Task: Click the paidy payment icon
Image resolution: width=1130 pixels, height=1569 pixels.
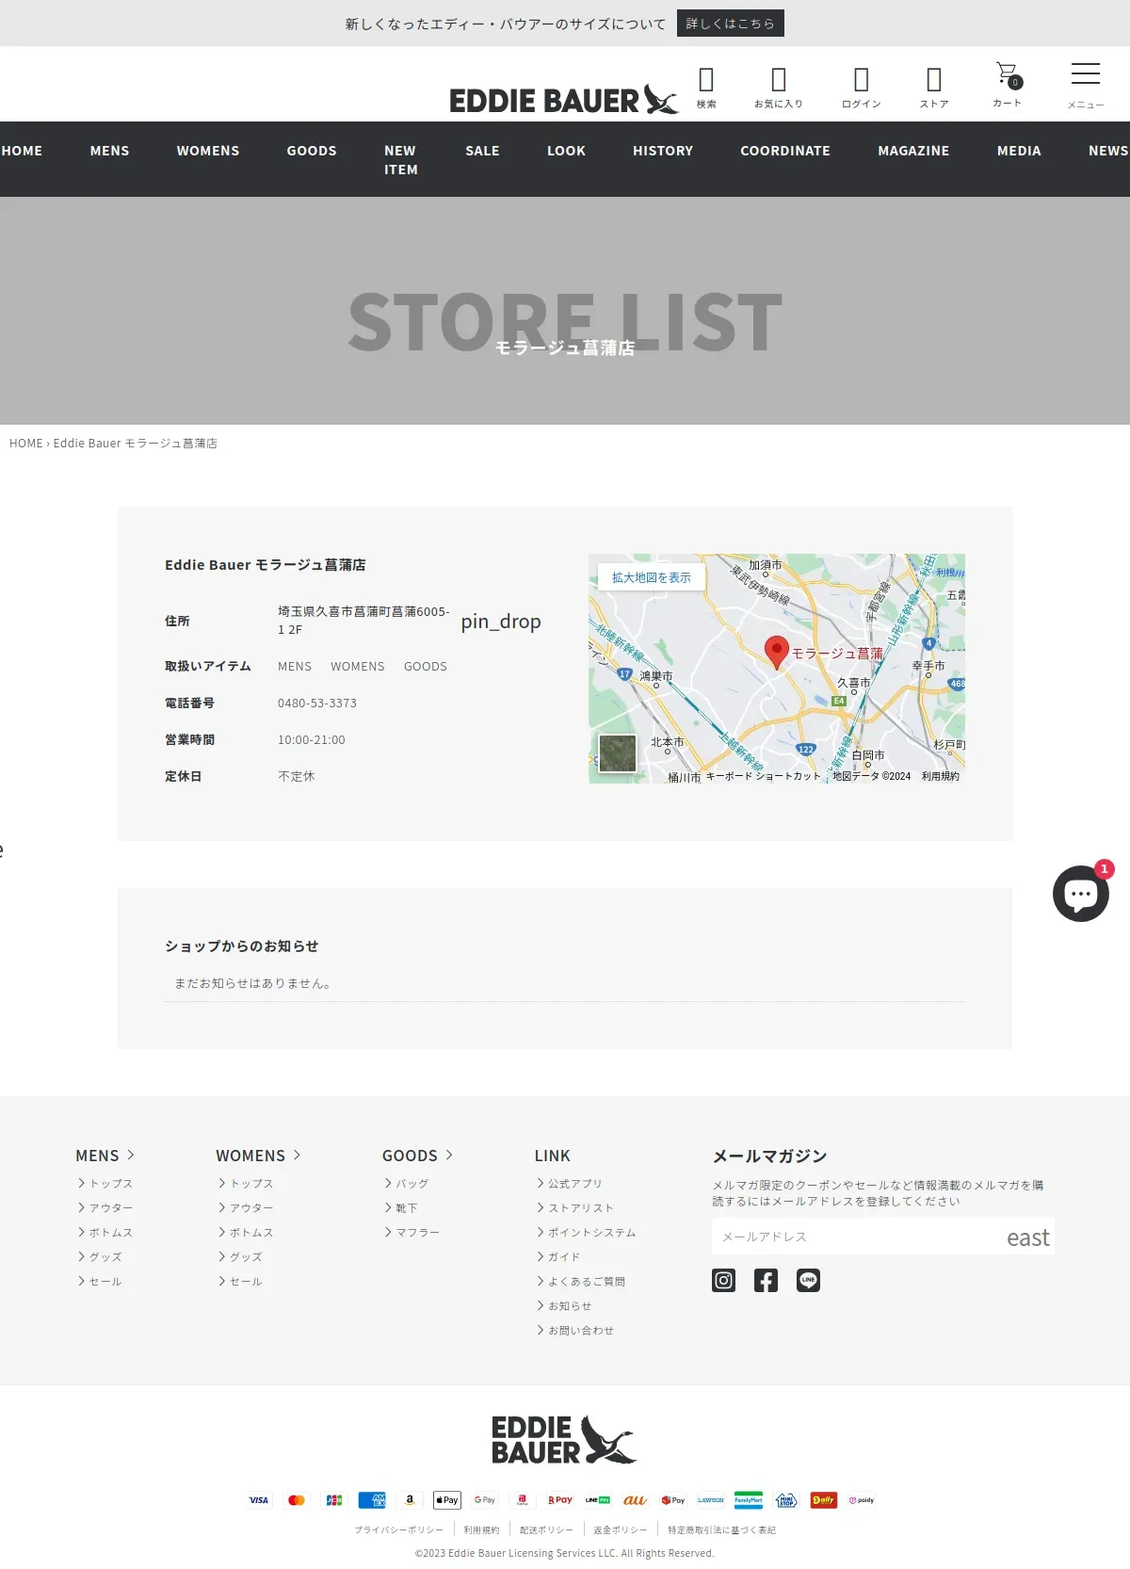Action: (x=862, y=1500)
